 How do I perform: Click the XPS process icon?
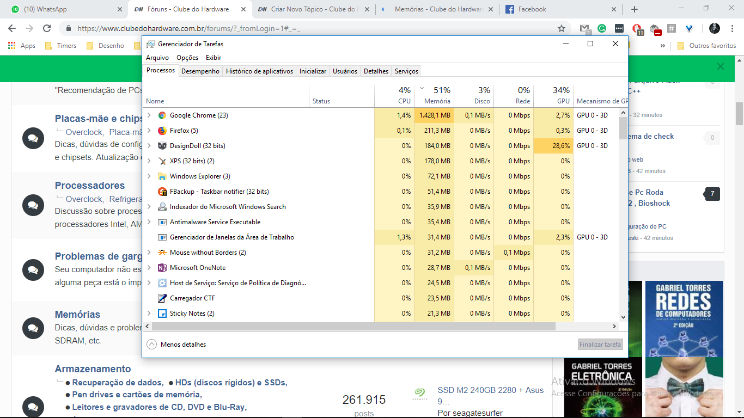[x=162, y=161]
